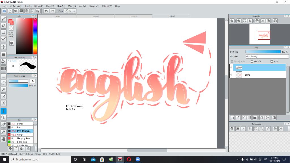Click the Redo arrow in toolbar
This screenshot has height=163, width=290.
tap(52, 11)
